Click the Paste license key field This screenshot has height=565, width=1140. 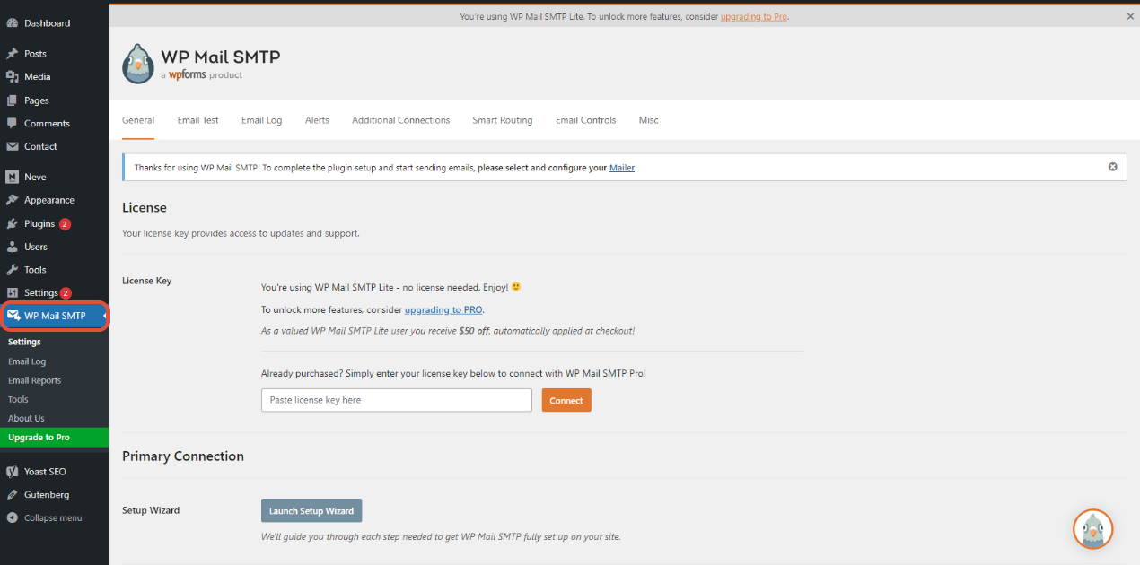(397, 400)
